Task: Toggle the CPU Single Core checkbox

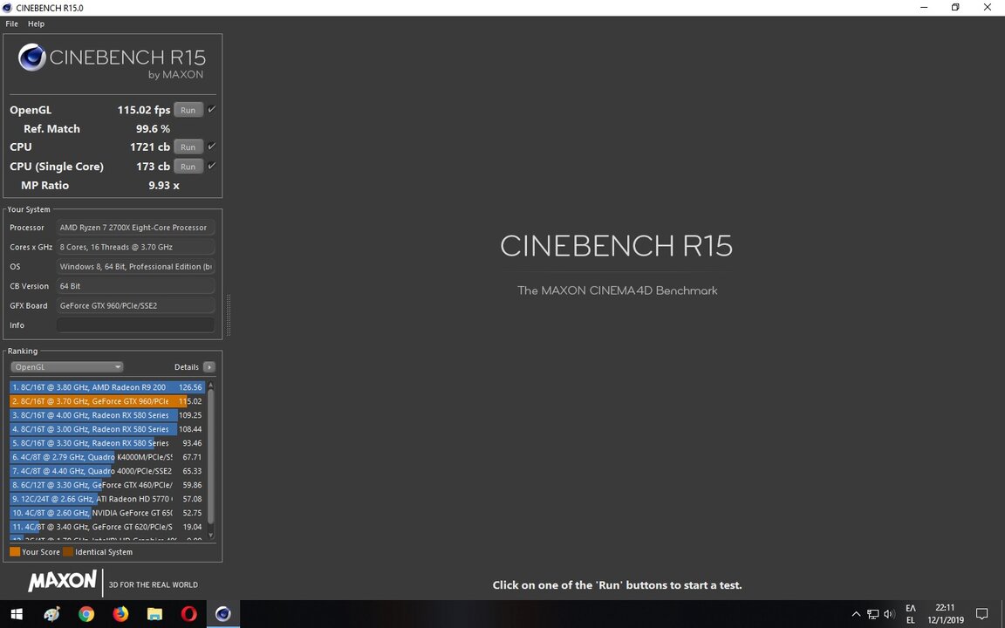Action: pos(211,166)
